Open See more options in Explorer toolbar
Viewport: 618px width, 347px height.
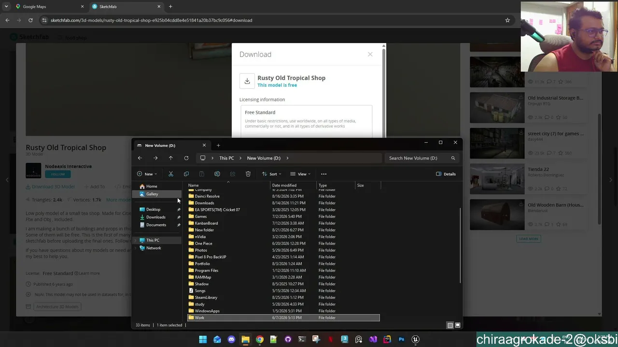click(x=324, y=174)
